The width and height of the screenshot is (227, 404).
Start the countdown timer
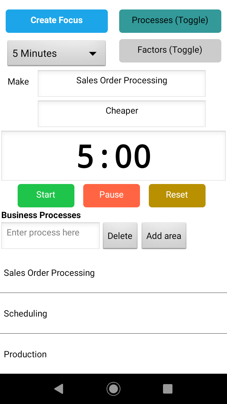tap(46, 195)
